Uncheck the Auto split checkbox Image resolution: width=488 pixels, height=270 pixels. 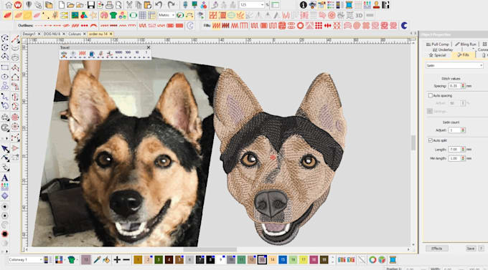(431, 140)
